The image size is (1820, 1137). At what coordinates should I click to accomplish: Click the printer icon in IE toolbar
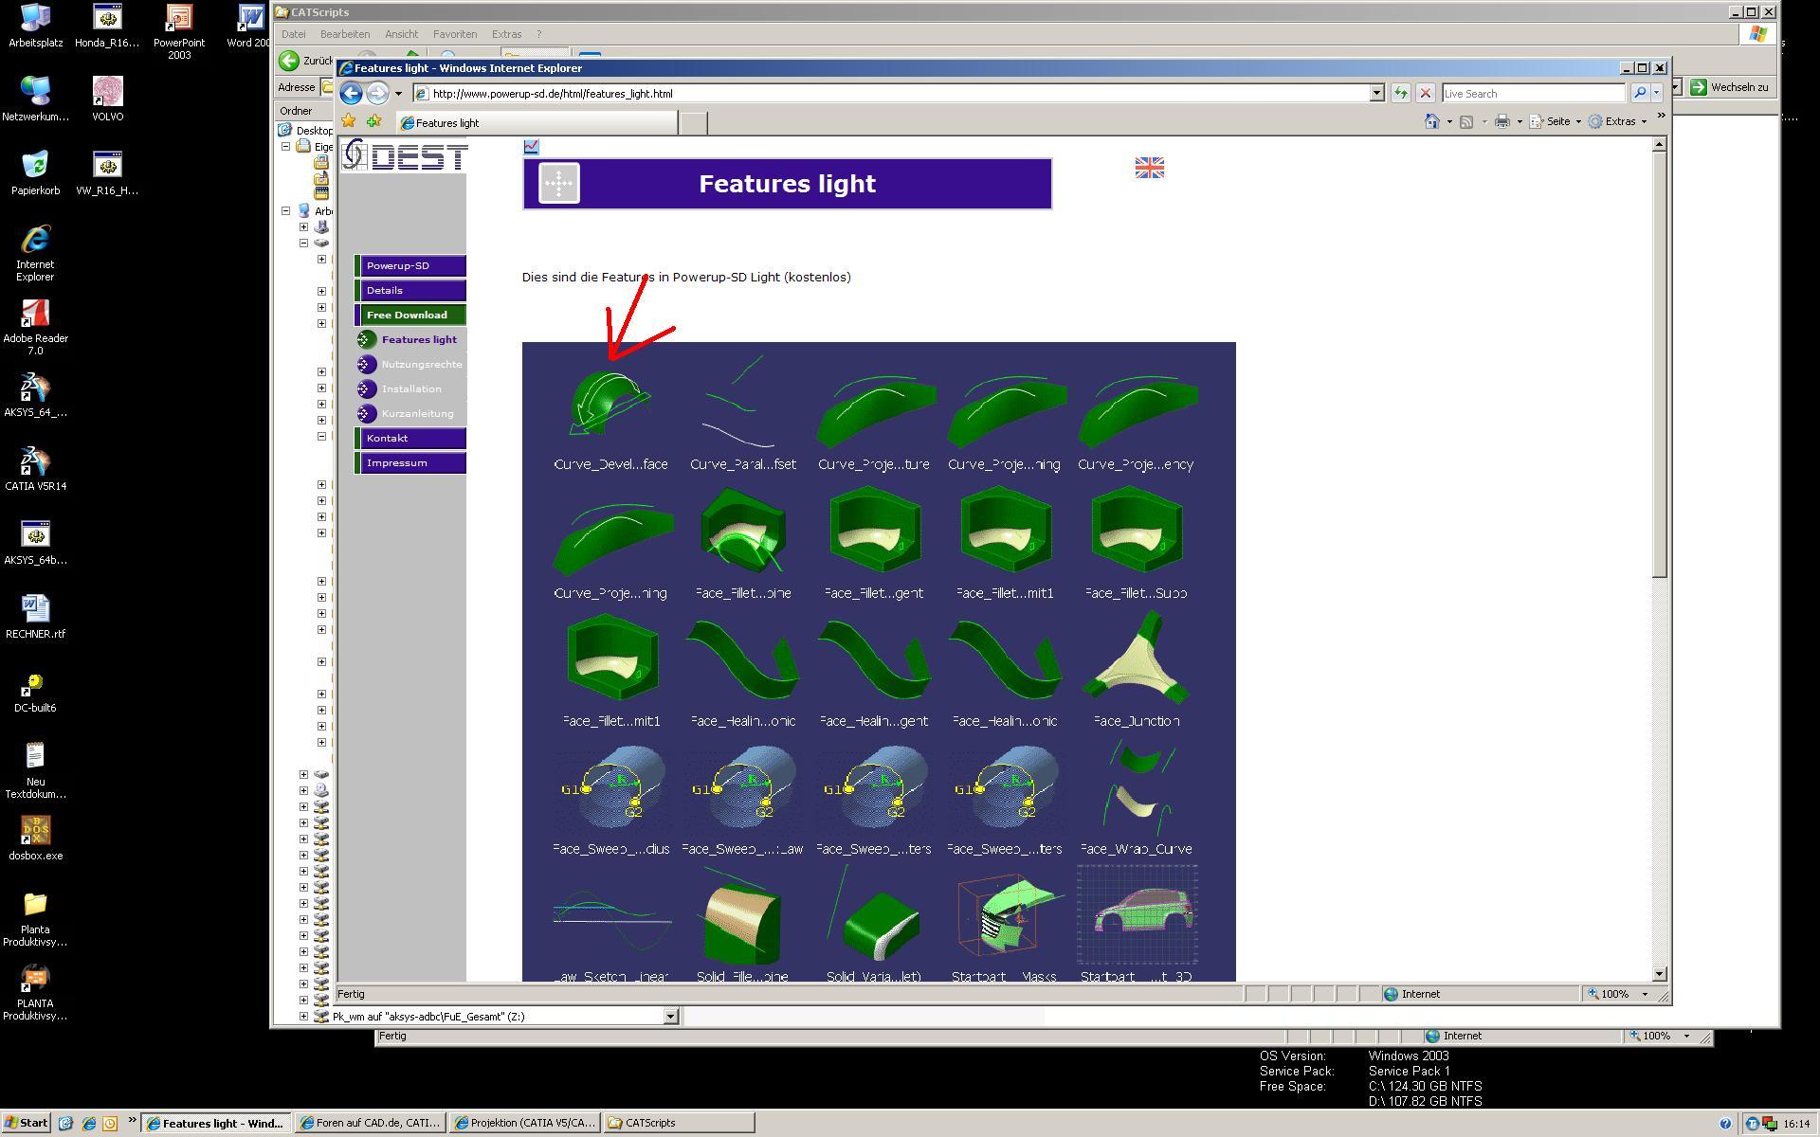point(1501,121)
